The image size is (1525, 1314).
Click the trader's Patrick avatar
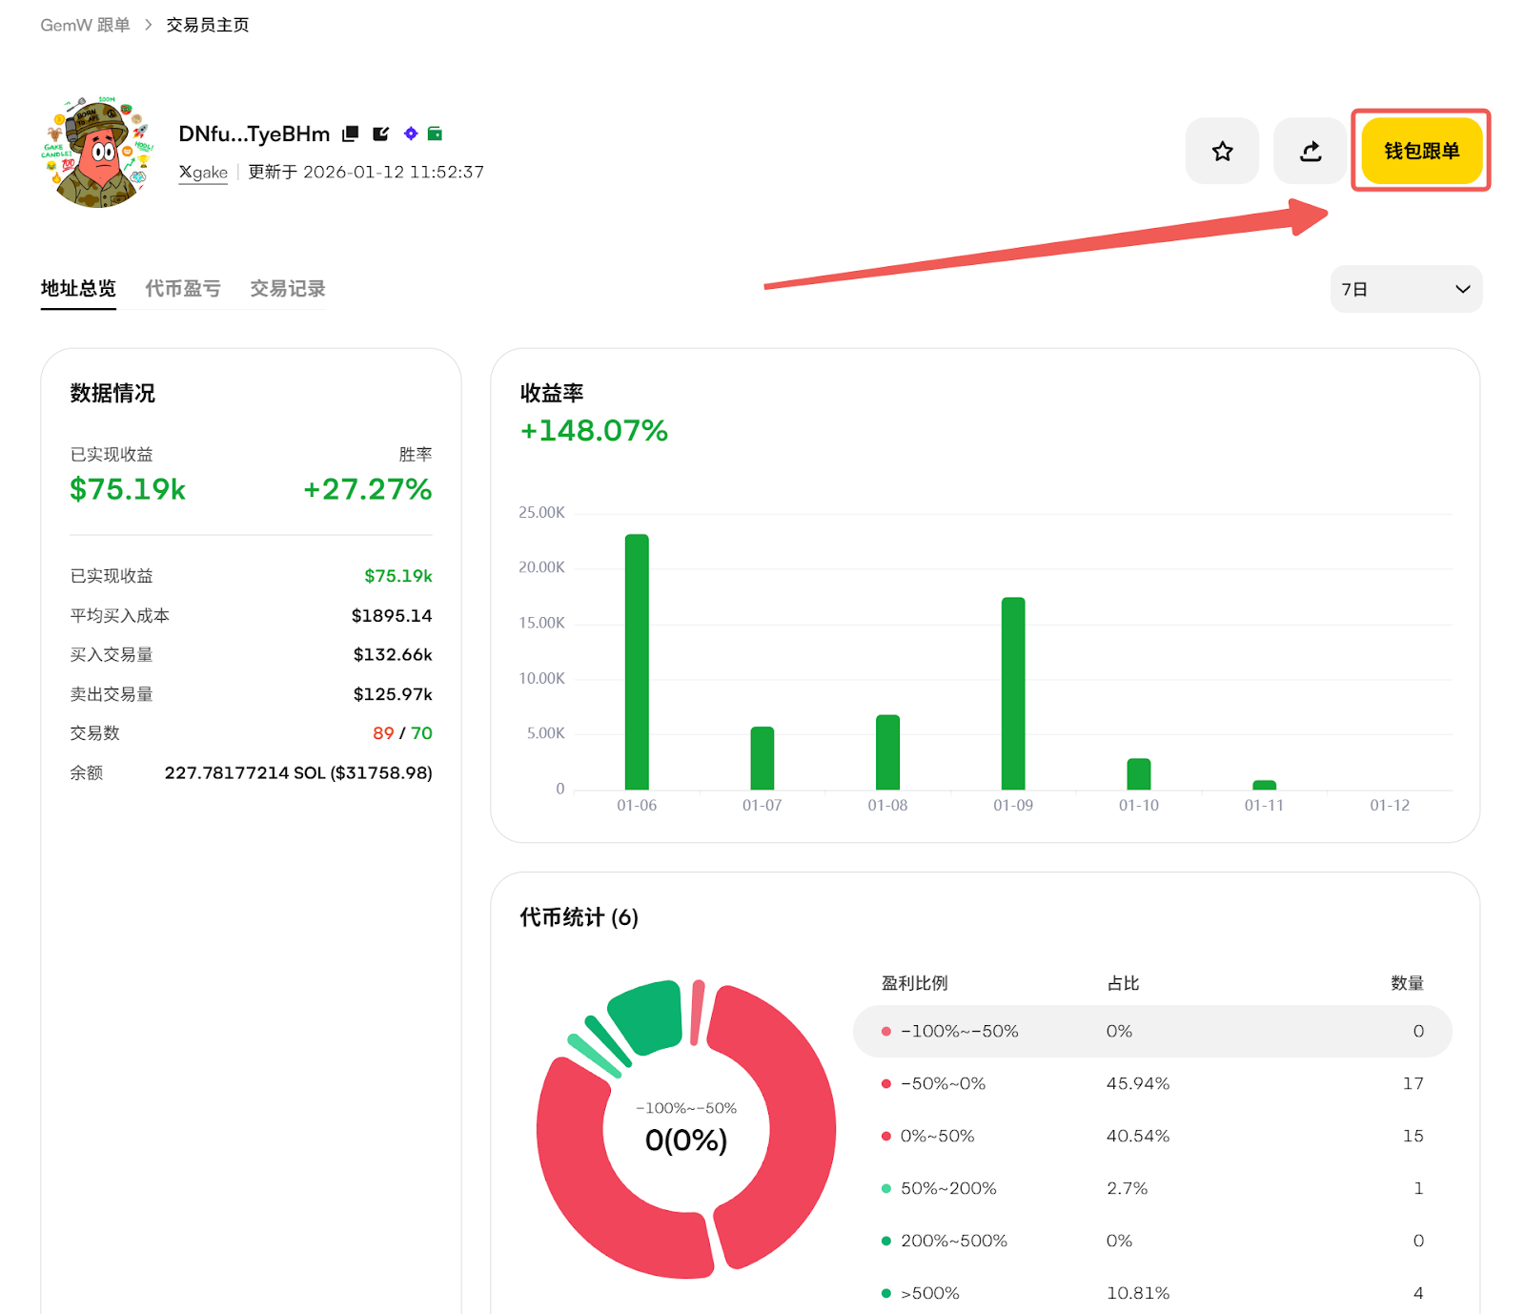click(x=97, y=152)
